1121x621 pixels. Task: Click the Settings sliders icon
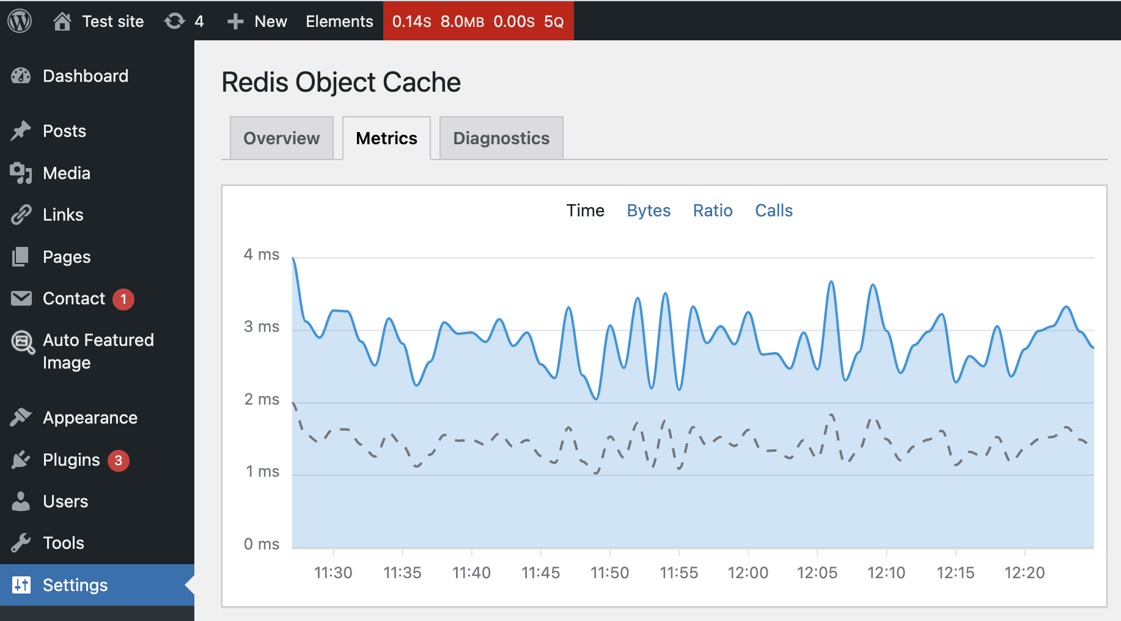[x=21, y=585]
